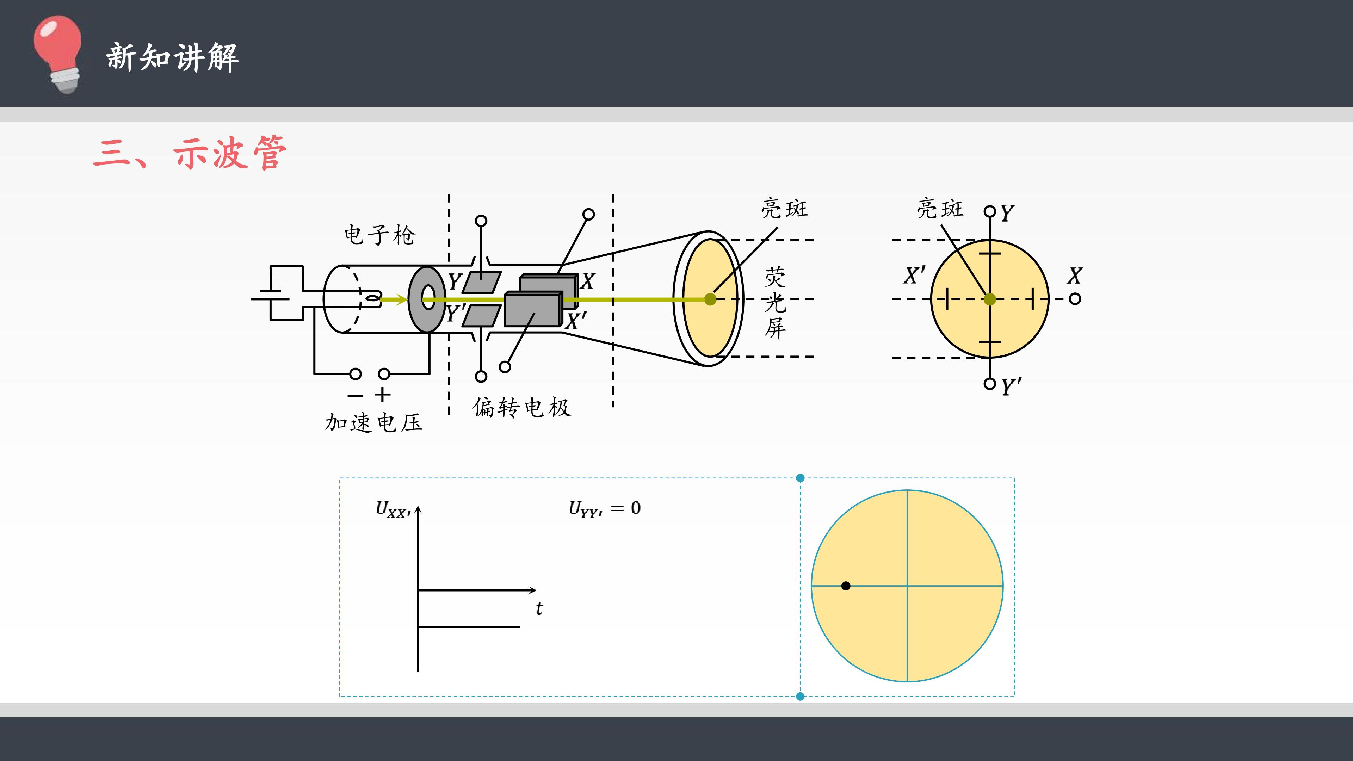Click the Y′ terminal circle below front view
This screenshot has width=1353, height=761.
(x=989, y=384)
